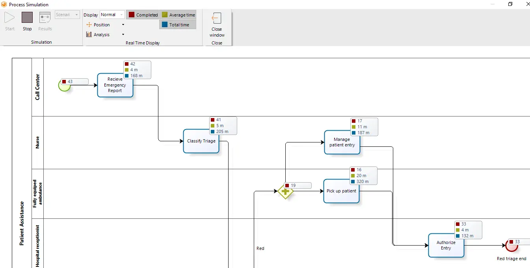Click the Start simulation play icon
This screenshot has height=268, width=530.
pos(10,18)
